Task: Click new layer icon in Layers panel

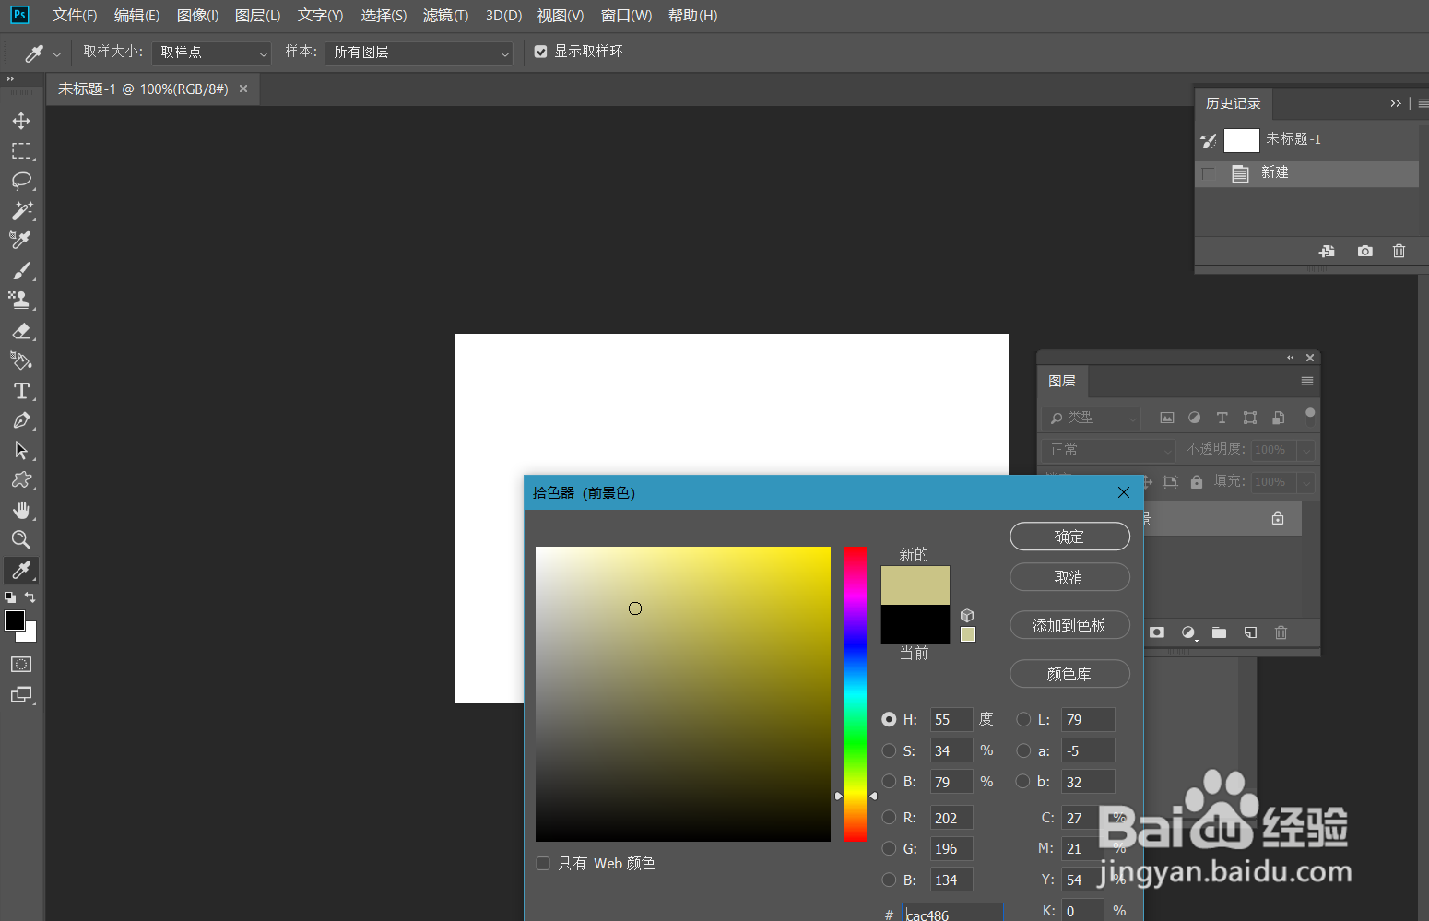Action: pos(1250,632)
